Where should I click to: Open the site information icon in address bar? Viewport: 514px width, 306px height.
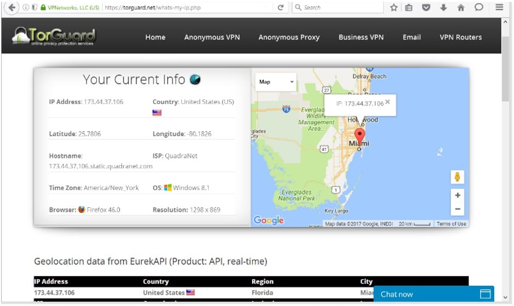(x=26, y=7)
